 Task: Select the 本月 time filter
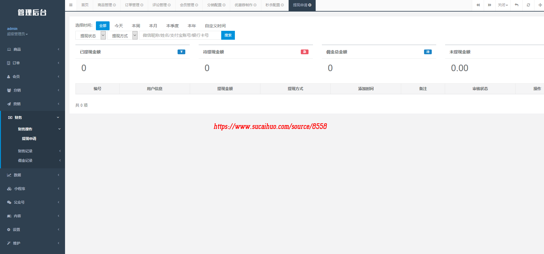click(x=153, y=26)
